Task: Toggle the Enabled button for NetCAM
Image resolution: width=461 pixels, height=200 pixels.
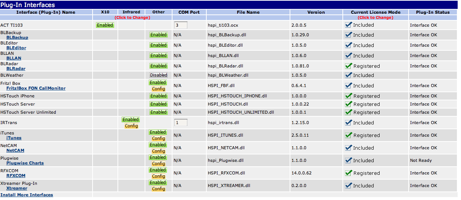Action: pos(158,145)
